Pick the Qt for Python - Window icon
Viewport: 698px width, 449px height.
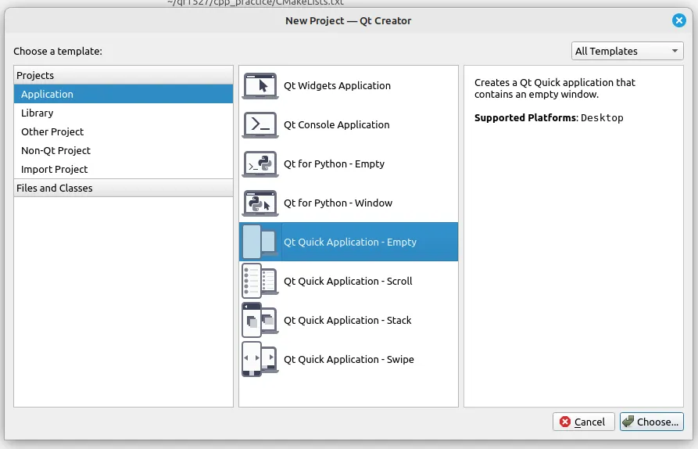tap(260, 203)
